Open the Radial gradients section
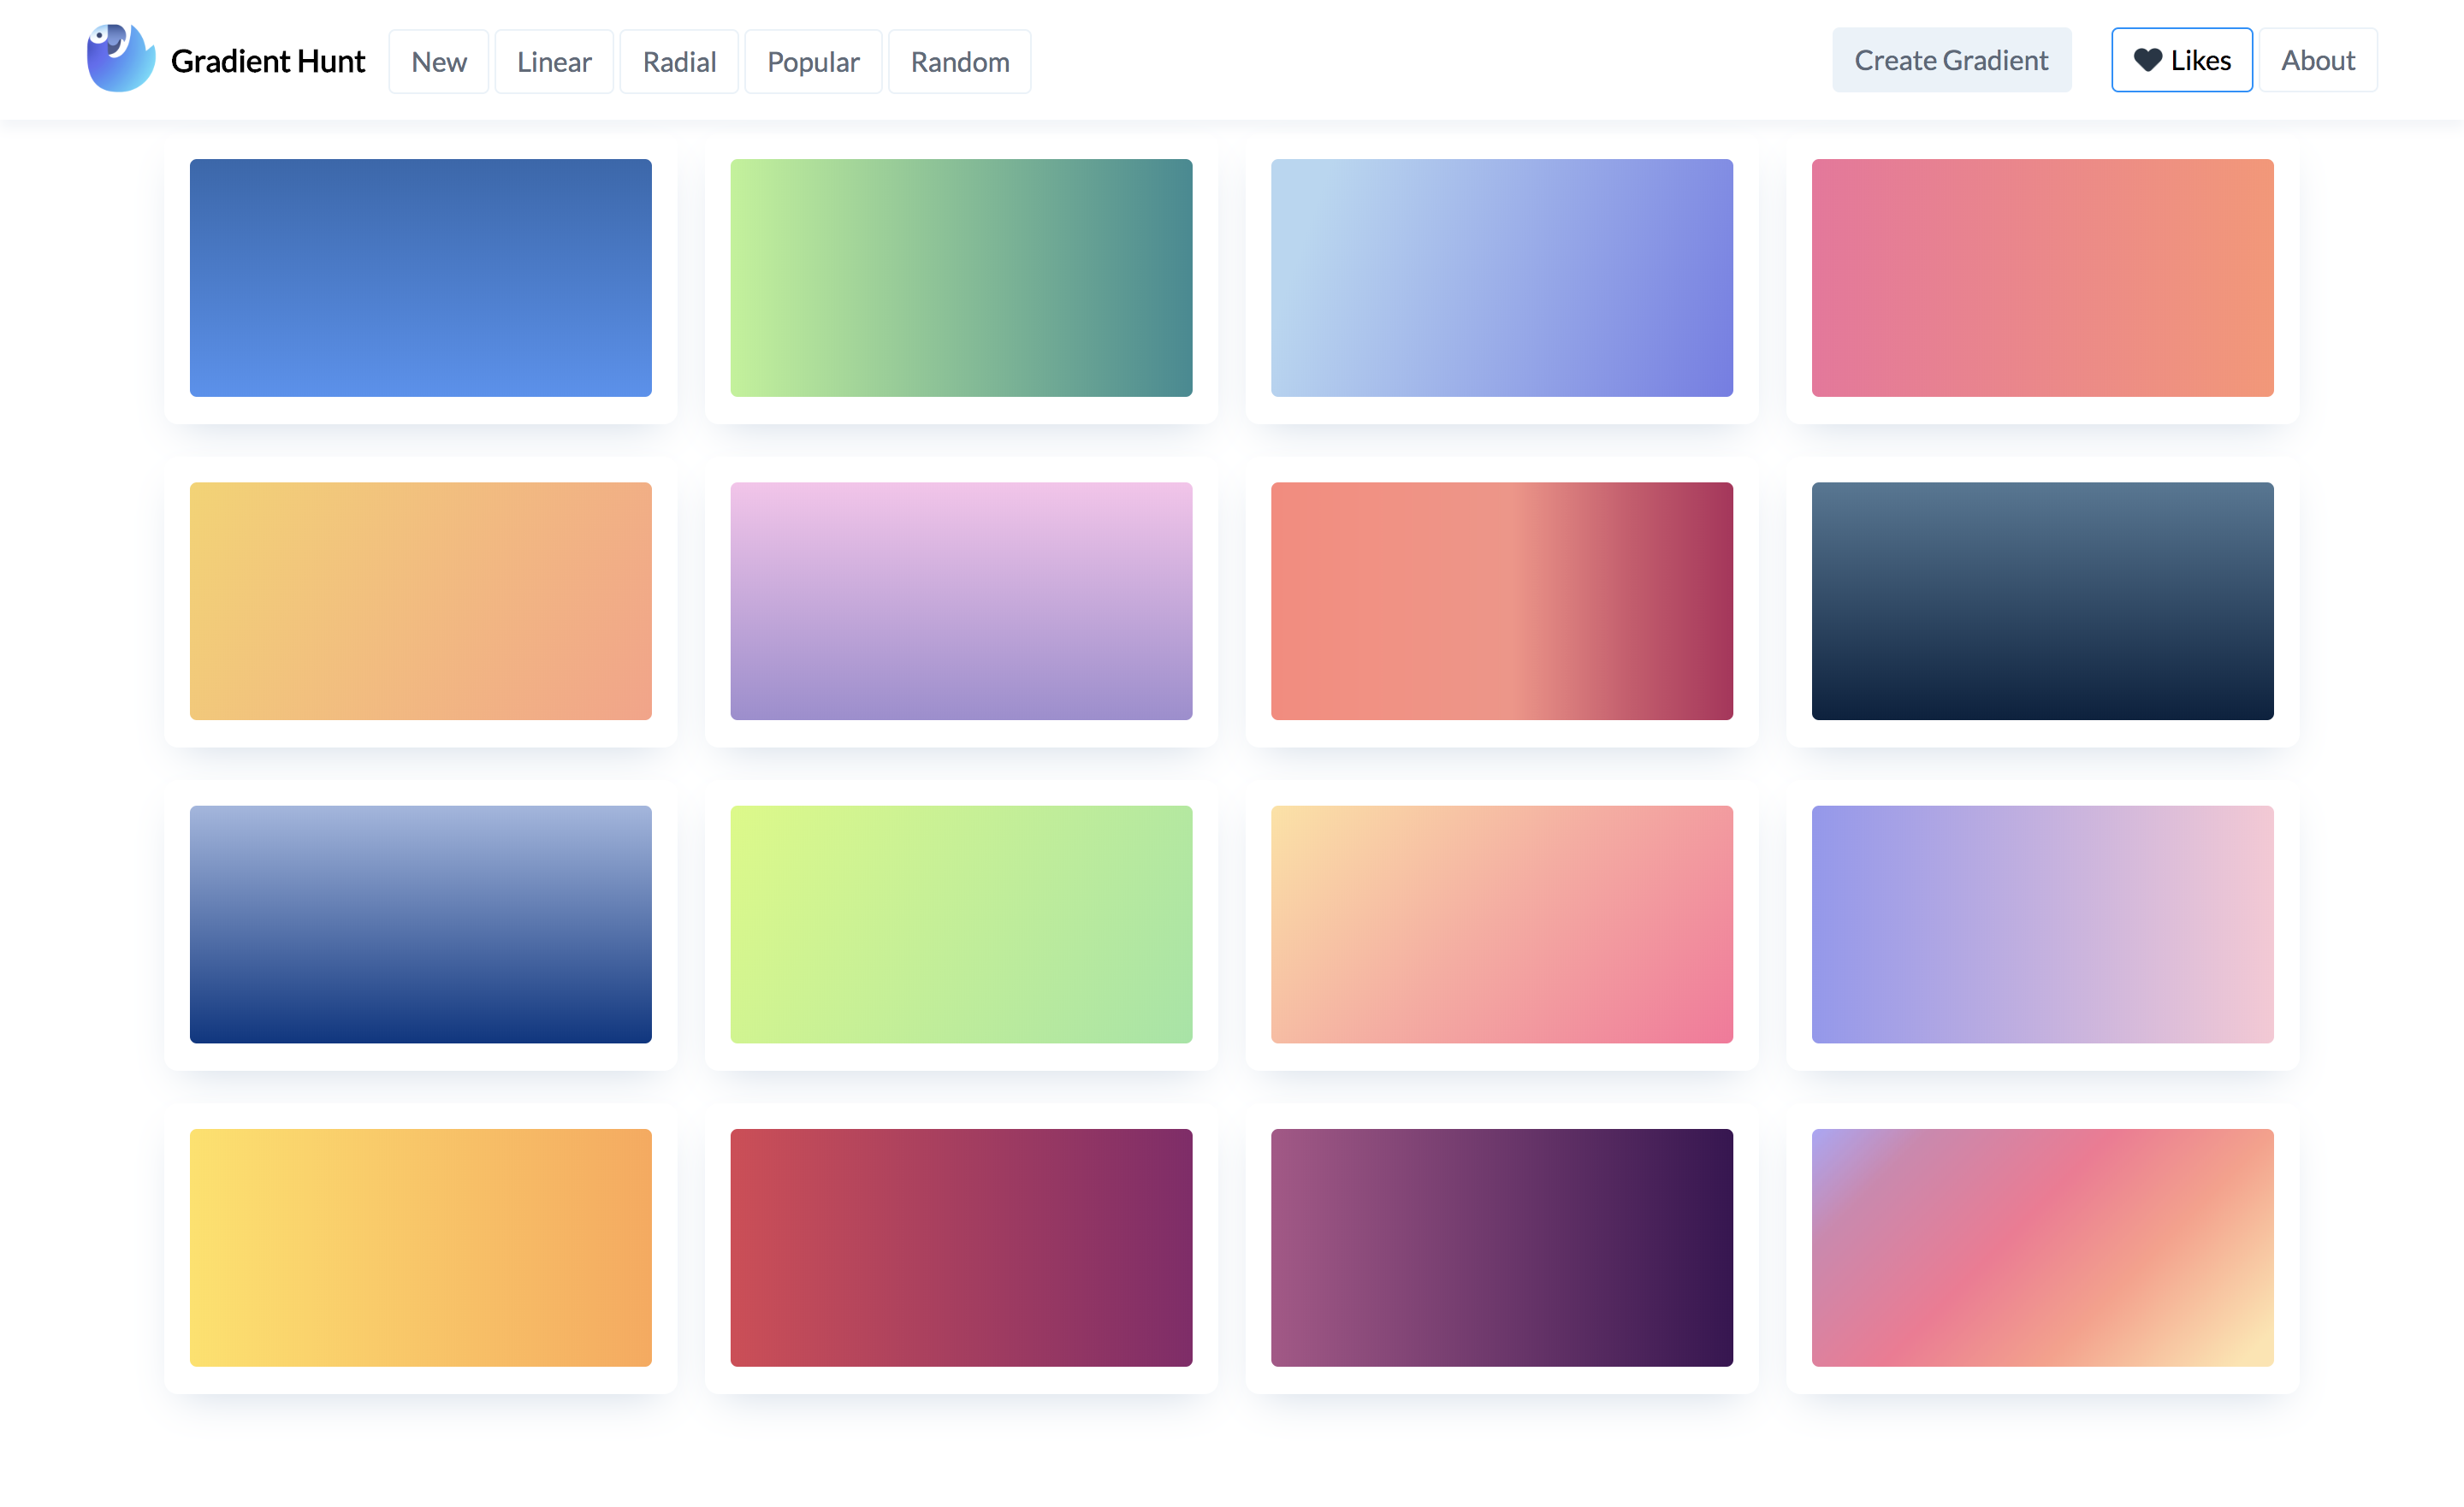This screenshot has height=1507, width=2464. pyautogui.click(x=679, y=60)
